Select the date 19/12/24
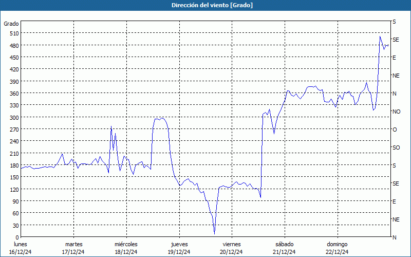Image resolution: width=411 pixels, height=257 pixels. [179, 252]
